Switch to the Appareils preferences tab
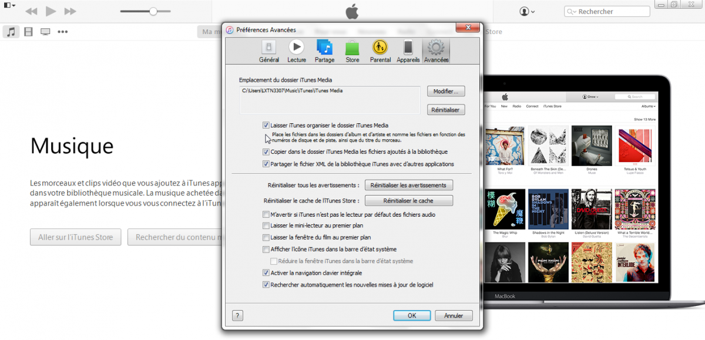 click(x=408, y=51)
